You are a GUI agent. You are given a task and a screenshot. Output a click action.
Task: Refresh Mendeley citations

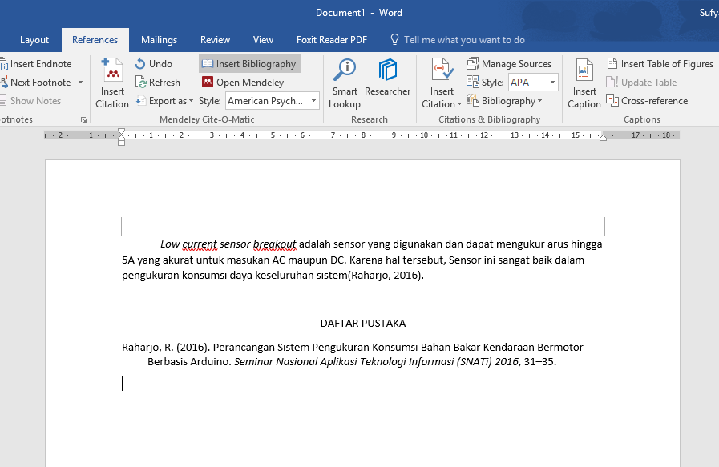click(x=158, y=83)
